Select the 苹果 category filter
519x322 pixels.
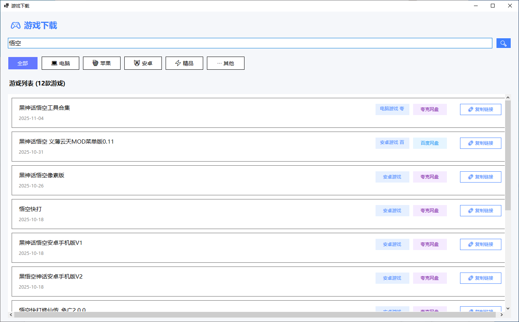coord(102,63)
